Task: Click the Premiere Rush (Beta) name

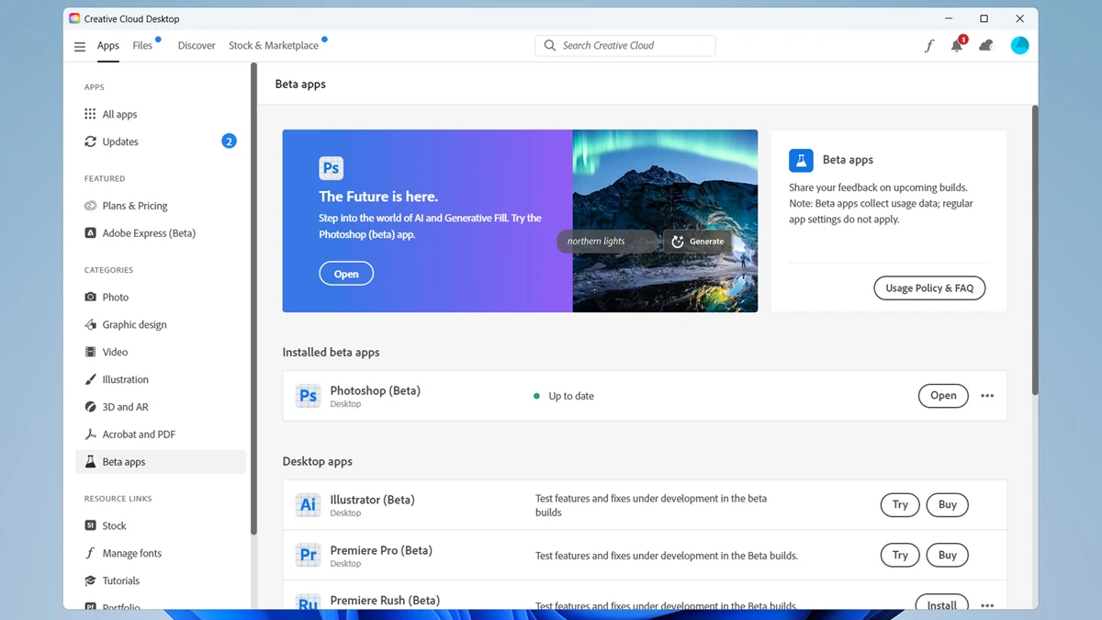Action: click(385, 601)
